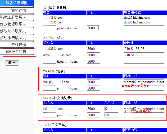Screen dimensions: 167x134
Task: Select 修改注册联系人 in the sidebar
Action: (x=17, y=17)
